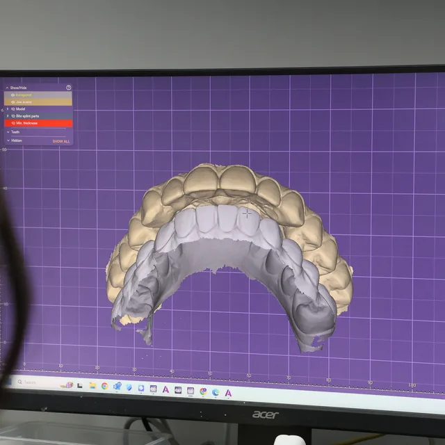Select the Hidden section label
This screenshot has width=445, height=445.
17,140
